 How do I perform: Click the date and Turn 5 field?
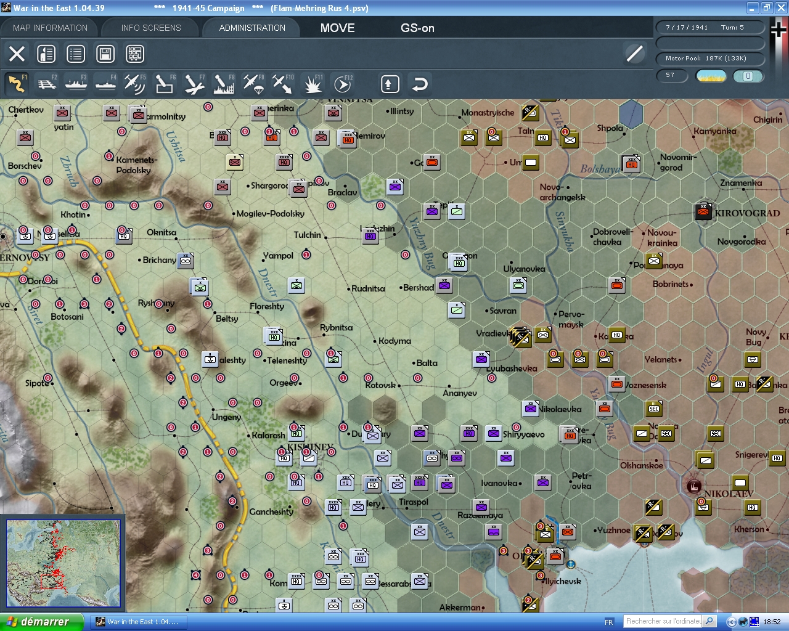710,28
